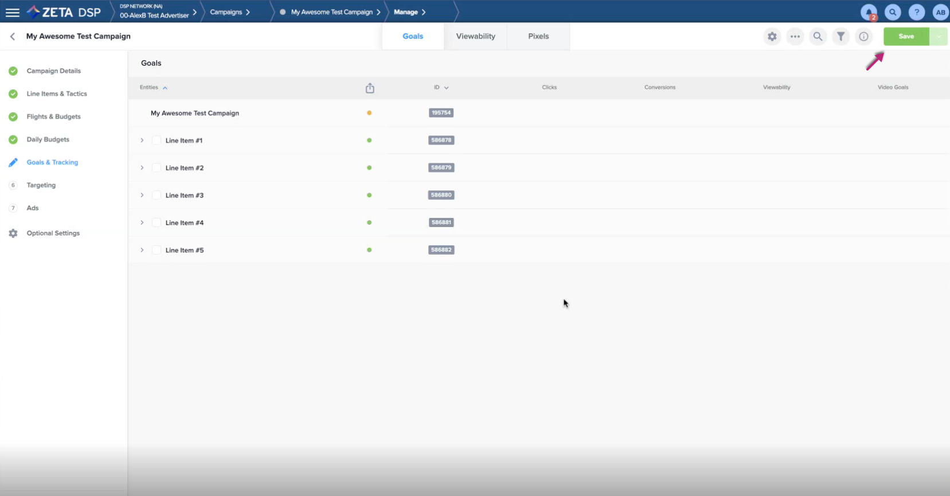The height and width of the screenshot is (496, 950).
Task: Go back using the left arrow
Action: 13,36
